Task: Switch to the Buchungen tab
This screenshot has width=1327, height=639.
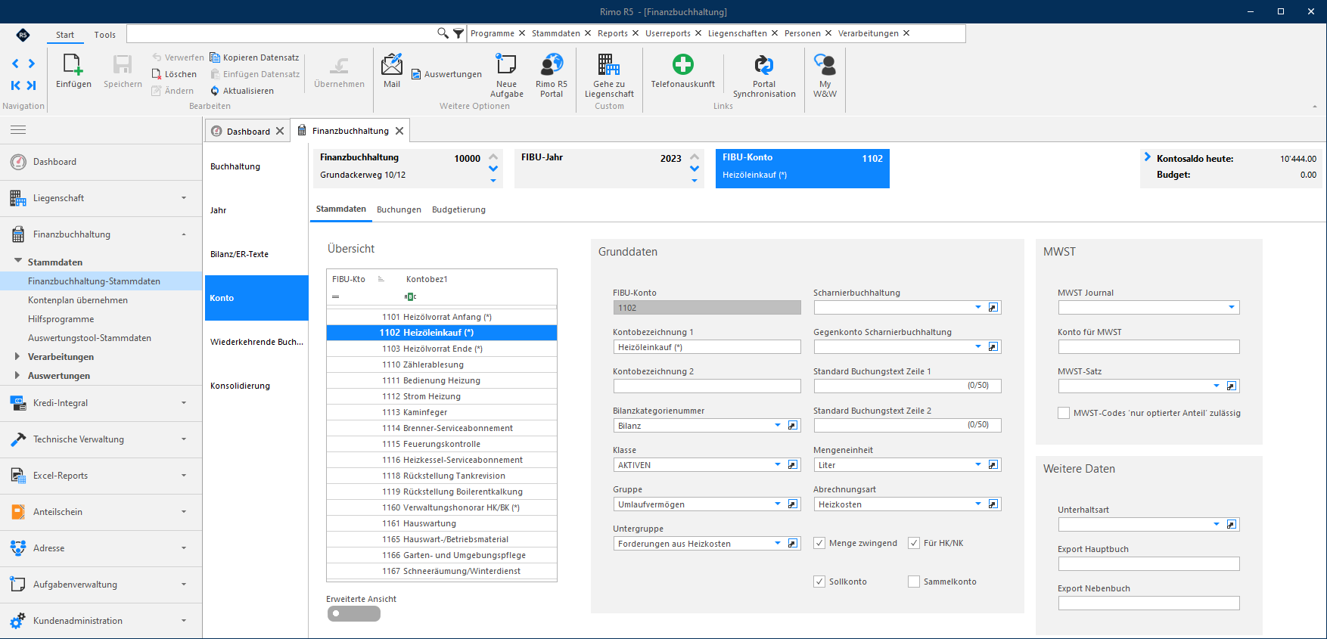Action: (x=399, y=209)
